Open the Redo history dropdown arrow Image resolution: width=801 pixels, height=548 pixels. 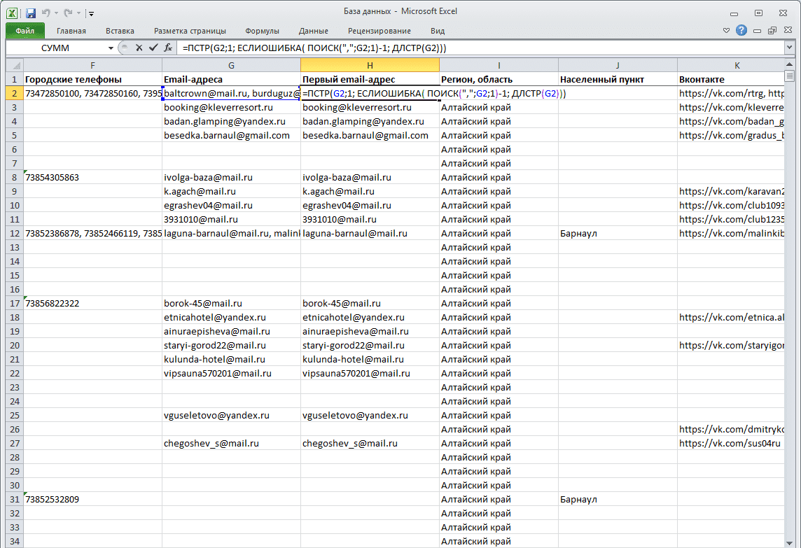point(78,13)
